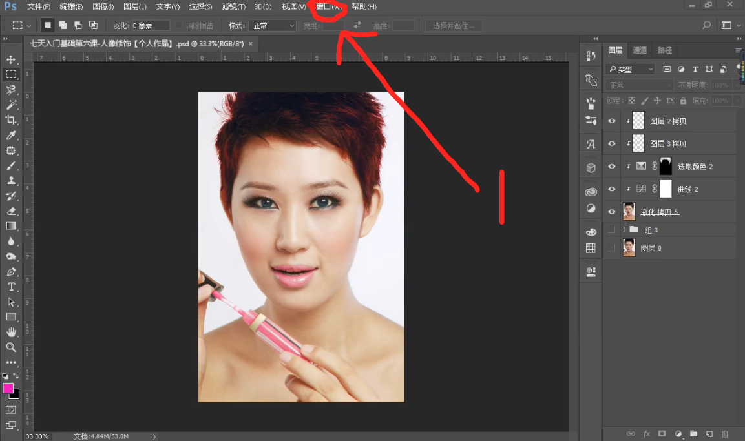Show the 图层 0 layer
The width and height of the screenshot is (745, 441).
click(x=612, y=248)
